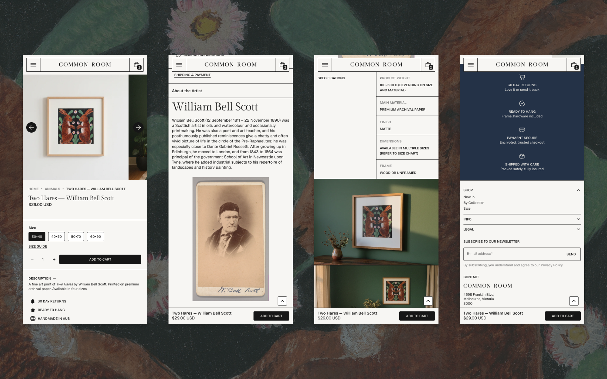Click scroll-to-top arrow on artist screen

[282, 301]
